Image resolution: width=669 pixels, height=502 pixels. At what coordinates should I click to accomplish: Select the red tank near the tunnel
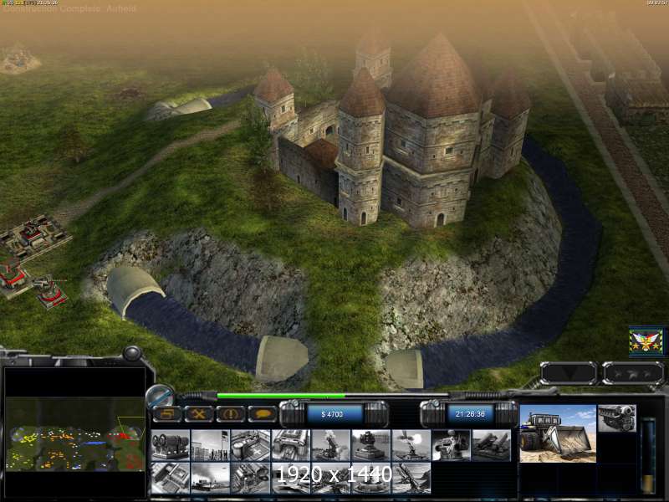tap(50, 291)
